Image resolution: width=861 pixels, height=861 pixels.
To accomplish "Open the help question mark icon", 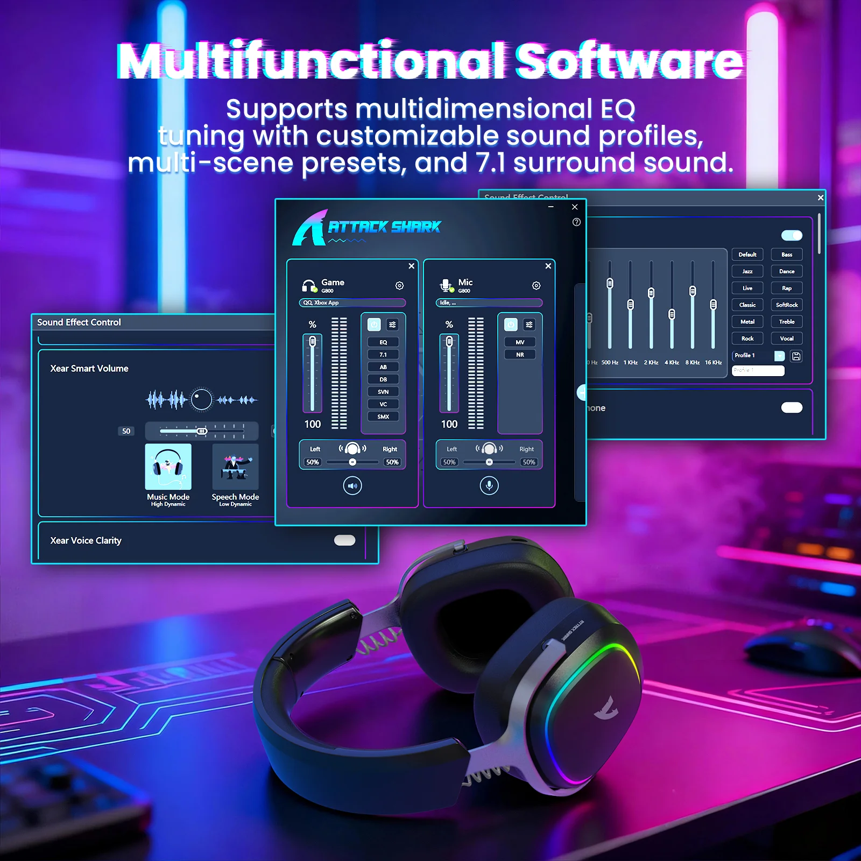I will pyautogui.click(x=576, y=222).
